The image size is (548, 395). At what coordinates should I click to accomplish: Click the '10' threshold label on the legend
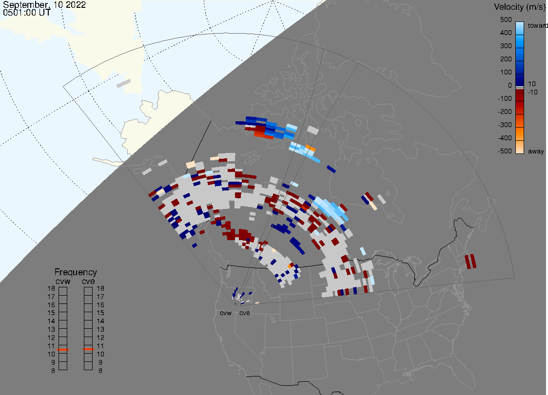(531, 84)
